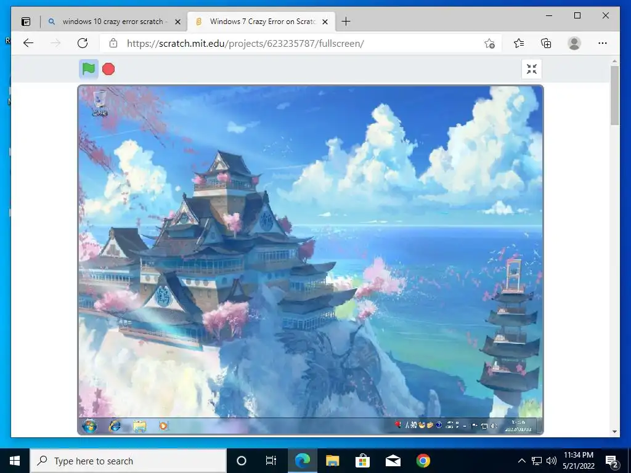Click the help icon in the Windows 7 tray
The width and height of the screenshot is (631, 473).
click(439, 425)
